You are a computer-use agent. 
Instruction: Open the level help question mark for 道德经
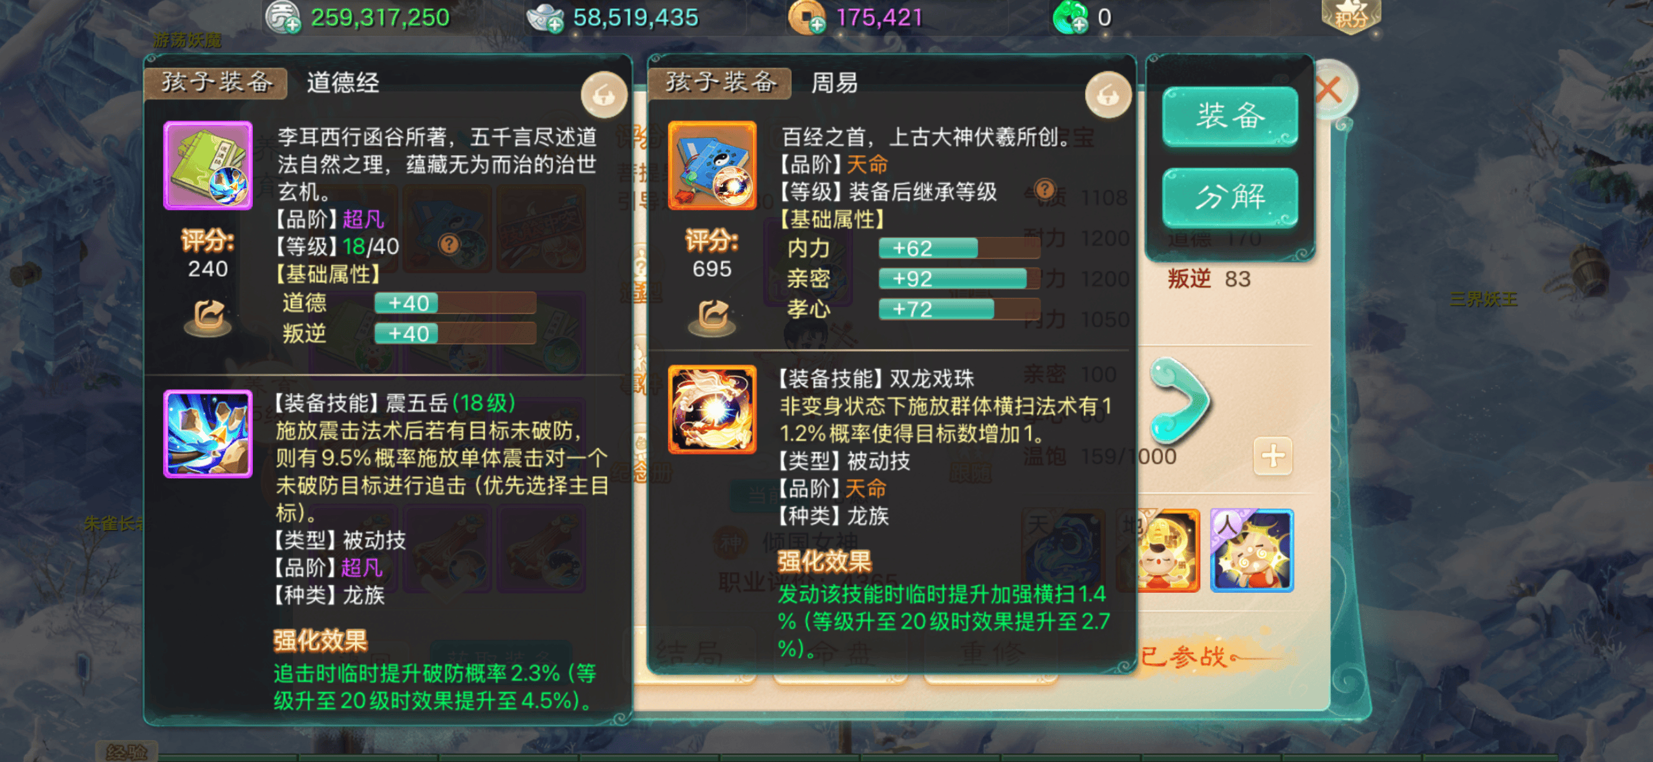[449, 244]
